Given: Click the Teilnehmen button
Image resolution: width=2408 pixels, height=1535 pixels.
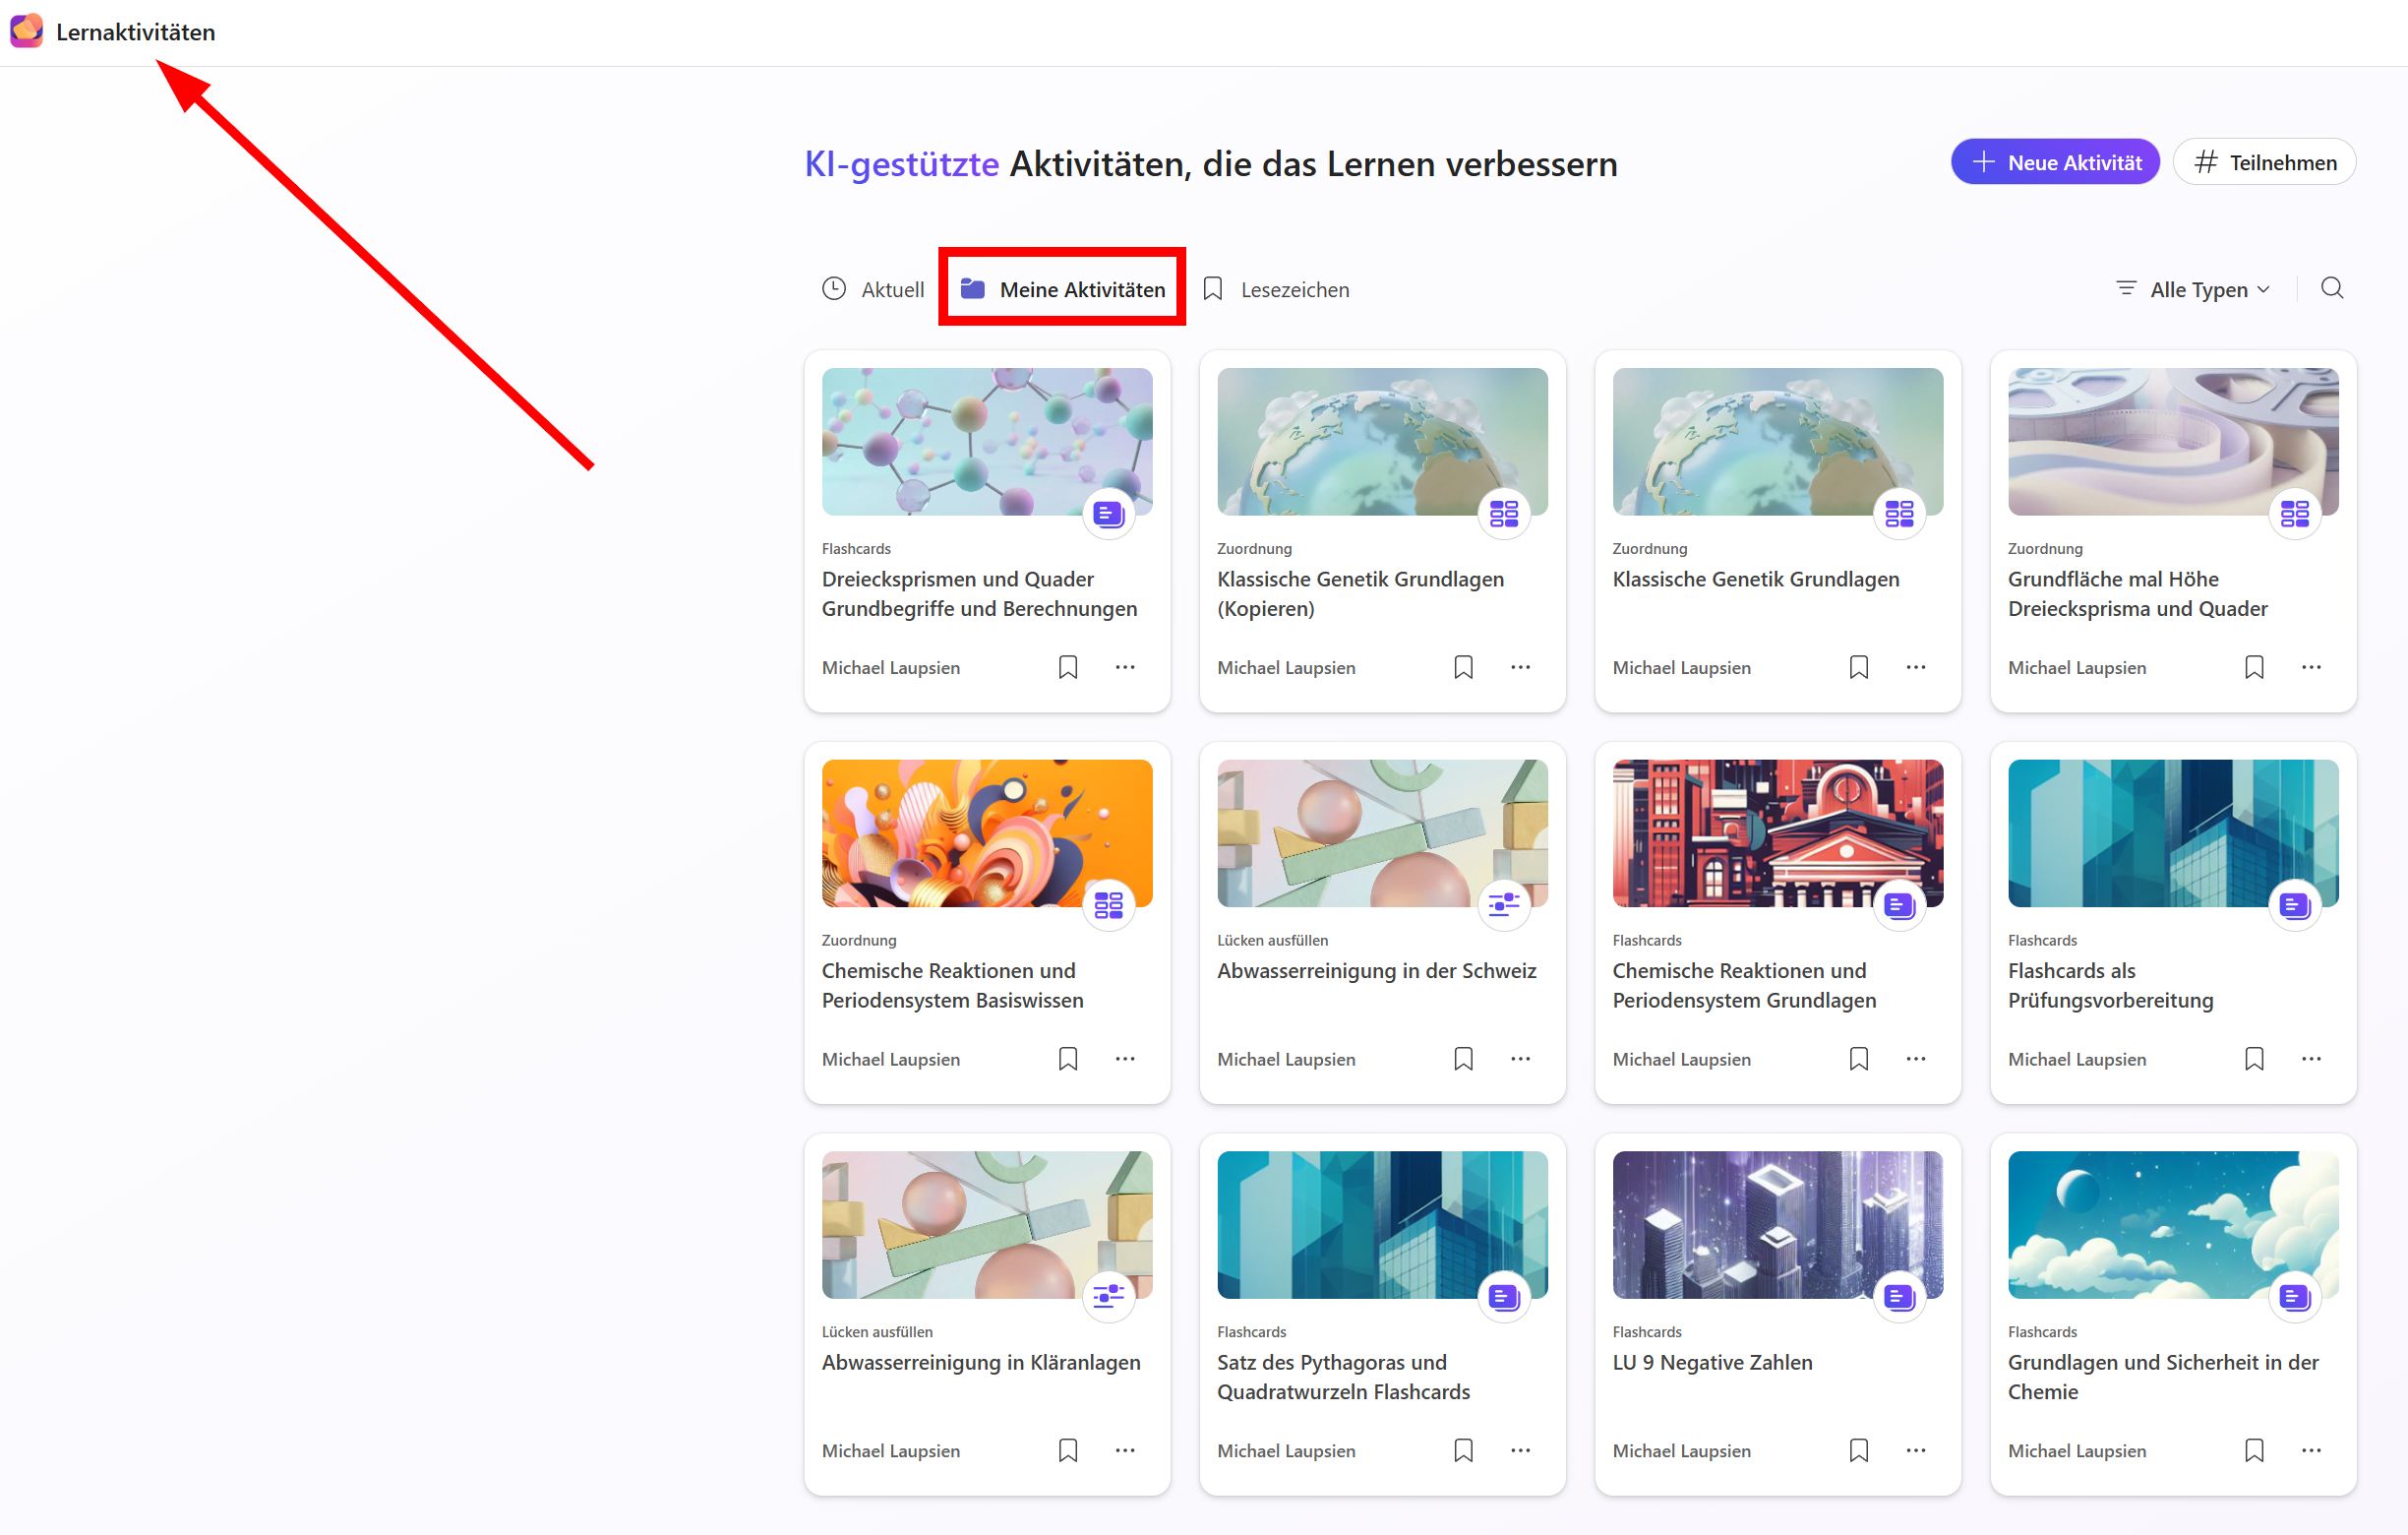Looking at the screenshot, I should [x=2265, y=162].
